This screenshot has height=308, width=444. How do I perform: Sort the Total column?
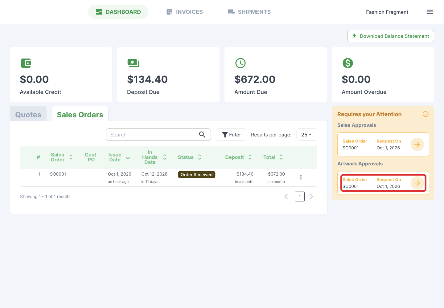(x=281, y=157)
